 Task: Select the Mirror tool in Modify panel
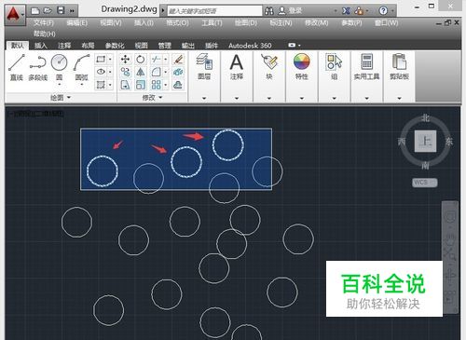click(141, 72)
